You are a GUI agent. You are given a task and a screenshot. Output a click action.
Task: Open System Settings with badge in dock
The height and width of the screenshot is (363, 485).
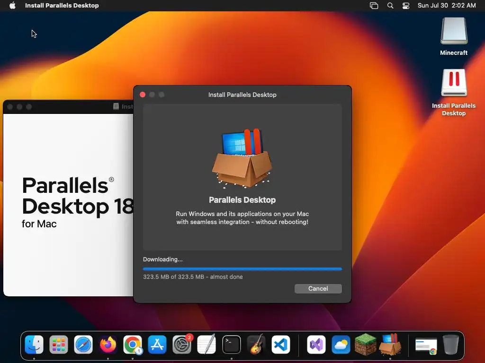click(x=182, y=345)
